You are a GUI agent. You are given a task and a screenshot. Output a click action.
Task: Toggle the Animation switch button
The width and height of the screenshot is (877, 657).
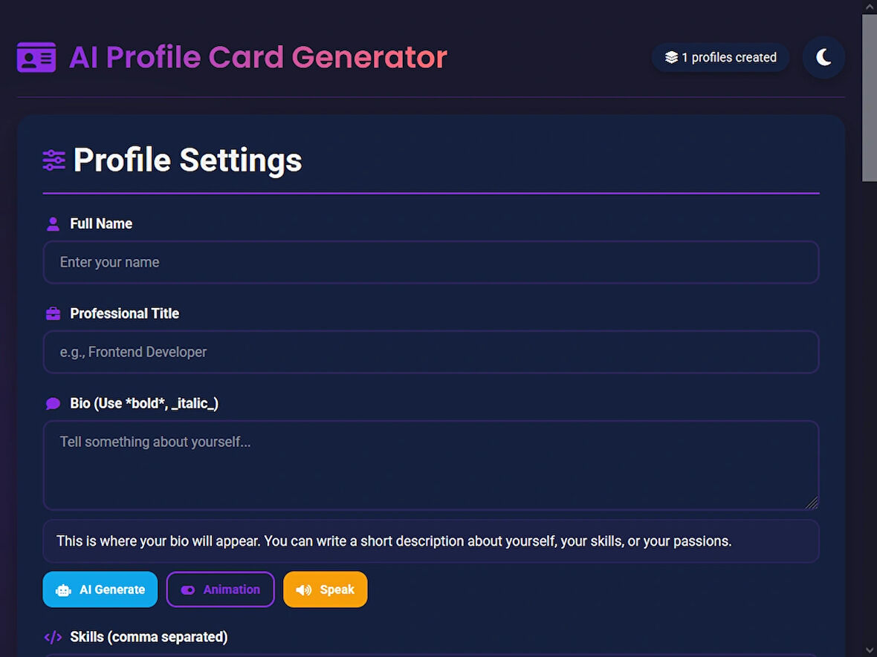coord(220,589)
